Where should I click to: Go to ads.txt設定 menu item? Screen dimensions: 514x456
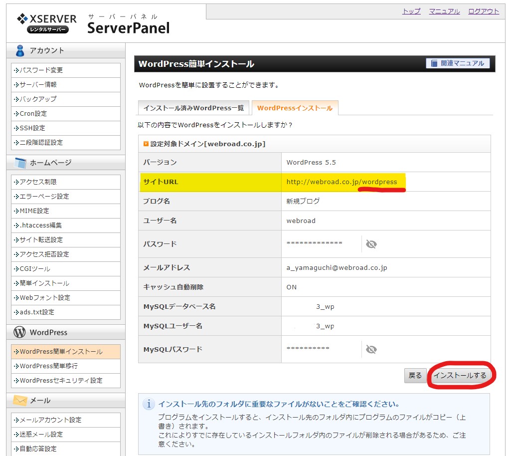pyautogui.click(x=66, y=312)
